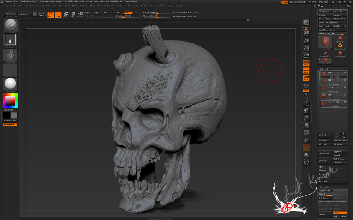
Task: Select the SimpleBrush tool icon
Action: [340, 46]
